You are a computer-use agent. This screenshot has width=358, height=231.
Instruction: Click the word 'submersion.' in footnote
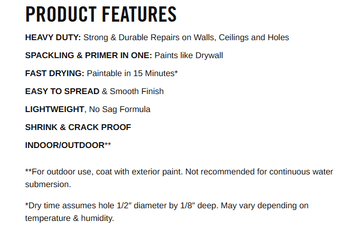[48, 184]
